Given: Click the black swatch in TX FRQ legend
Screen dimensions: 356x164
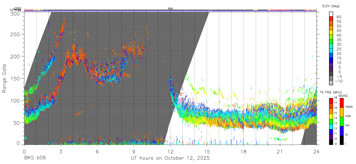Looking at the screenshot, I should click(331, 142).
